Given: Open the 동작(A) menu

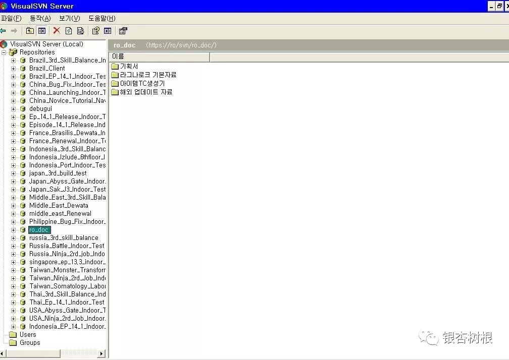Looking at the screenshot, I should (x=40, y=19).
